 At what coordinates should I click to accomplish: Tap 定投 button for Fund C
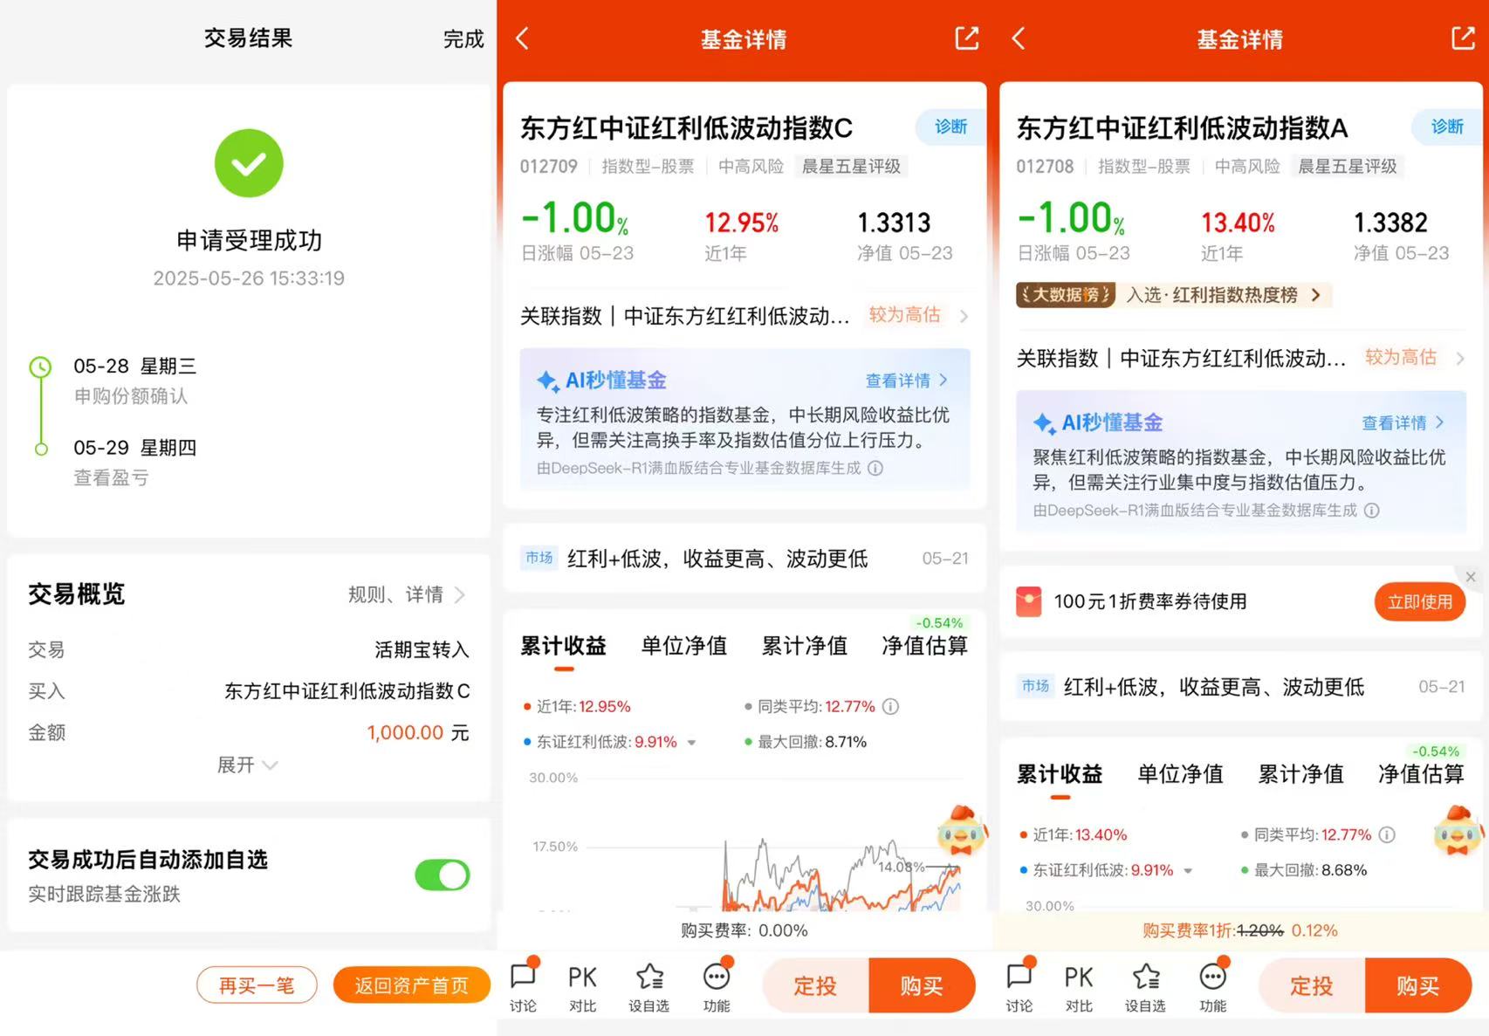pyautogui.click(x=815, y=985)
